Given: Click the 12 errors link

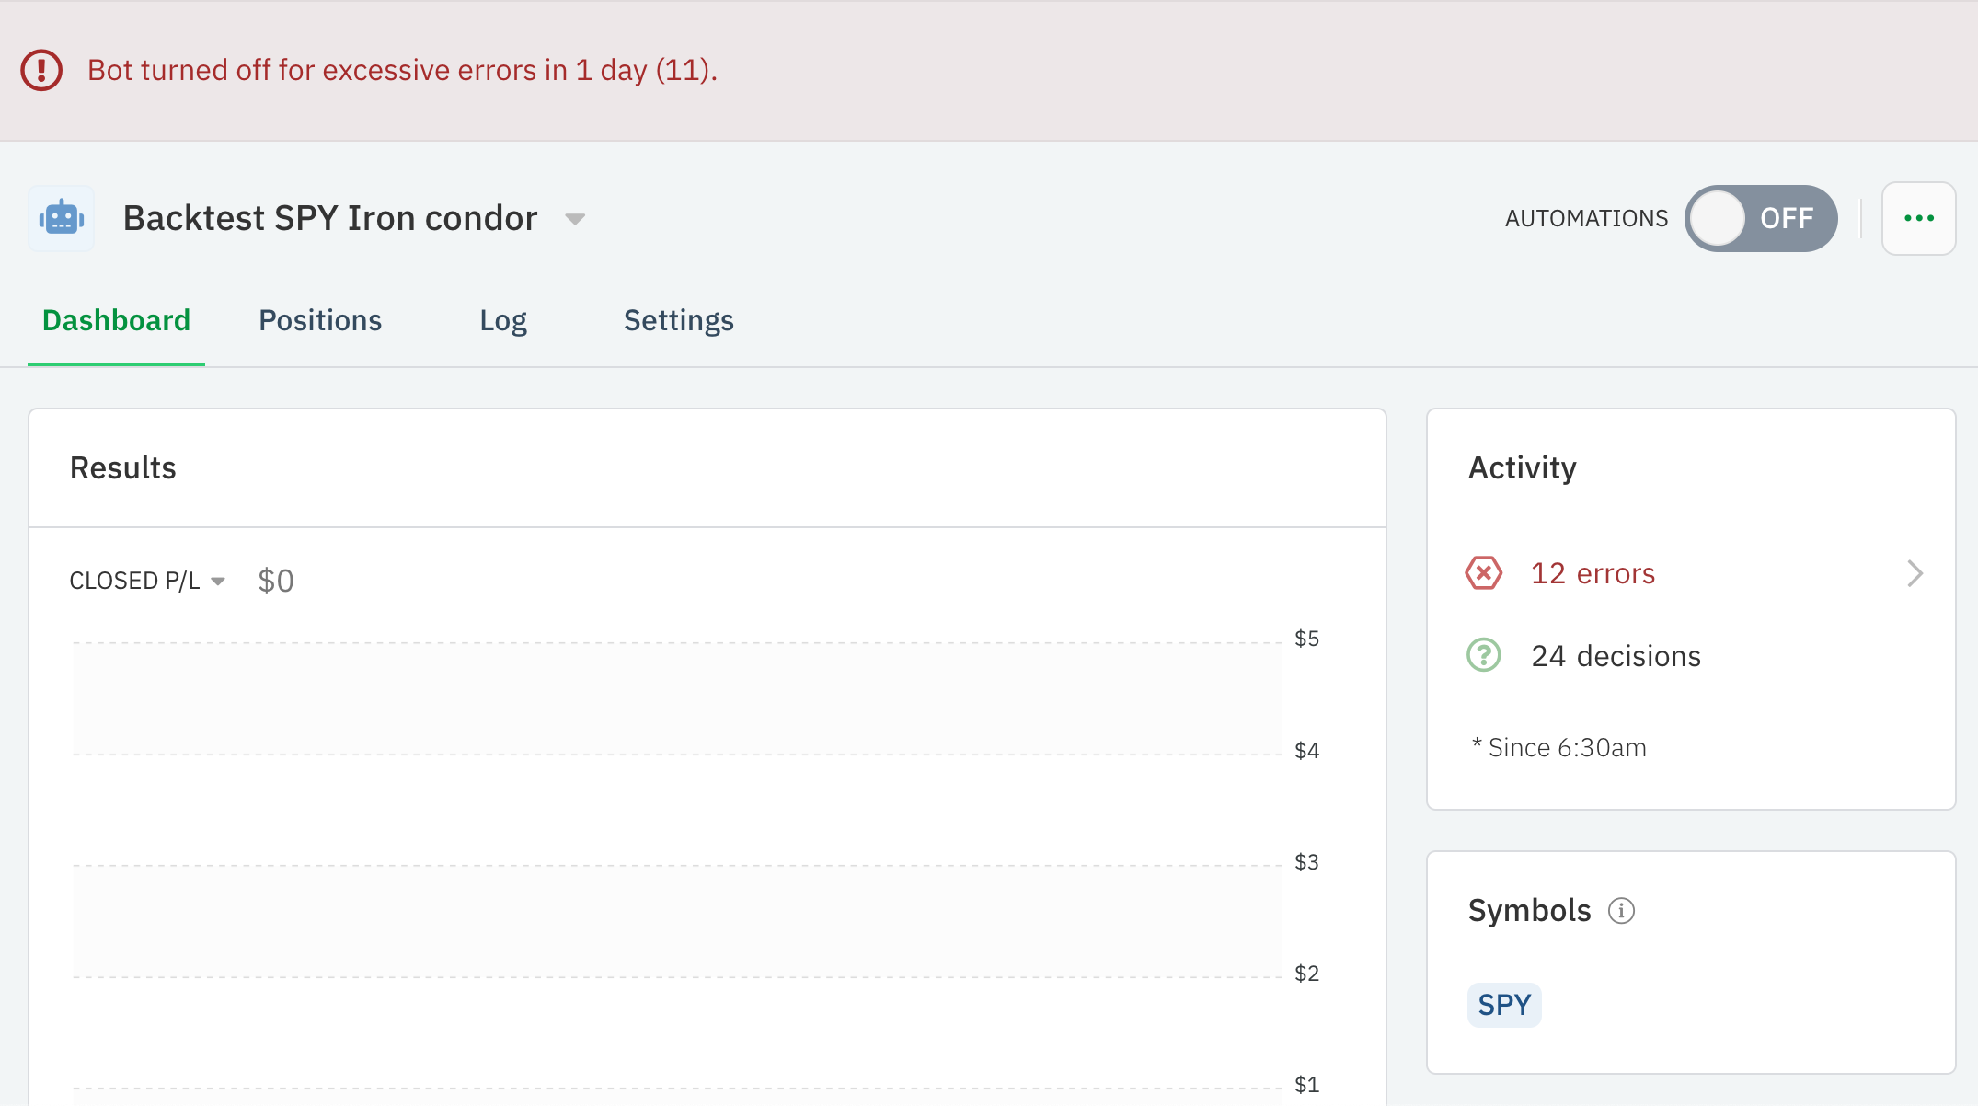Looking at the screenshot, I should point(1593,572).
